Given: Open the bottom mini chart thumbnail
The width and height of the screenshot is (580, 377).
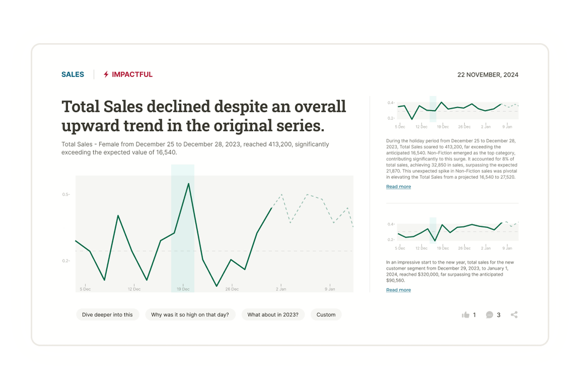Looking at the screenshot, I should click(452, 232).
